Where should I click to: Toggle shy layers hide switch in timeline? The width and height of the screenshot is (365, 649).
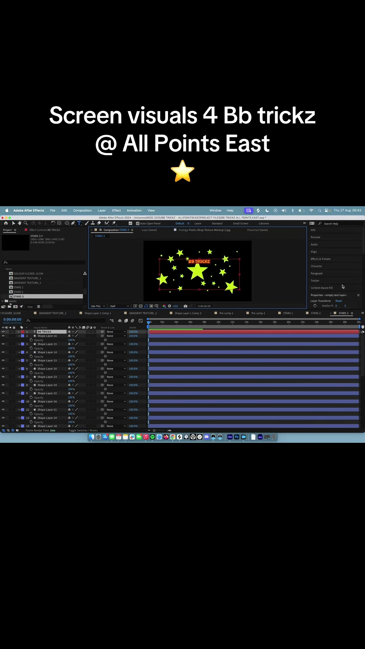click(120, 321)
